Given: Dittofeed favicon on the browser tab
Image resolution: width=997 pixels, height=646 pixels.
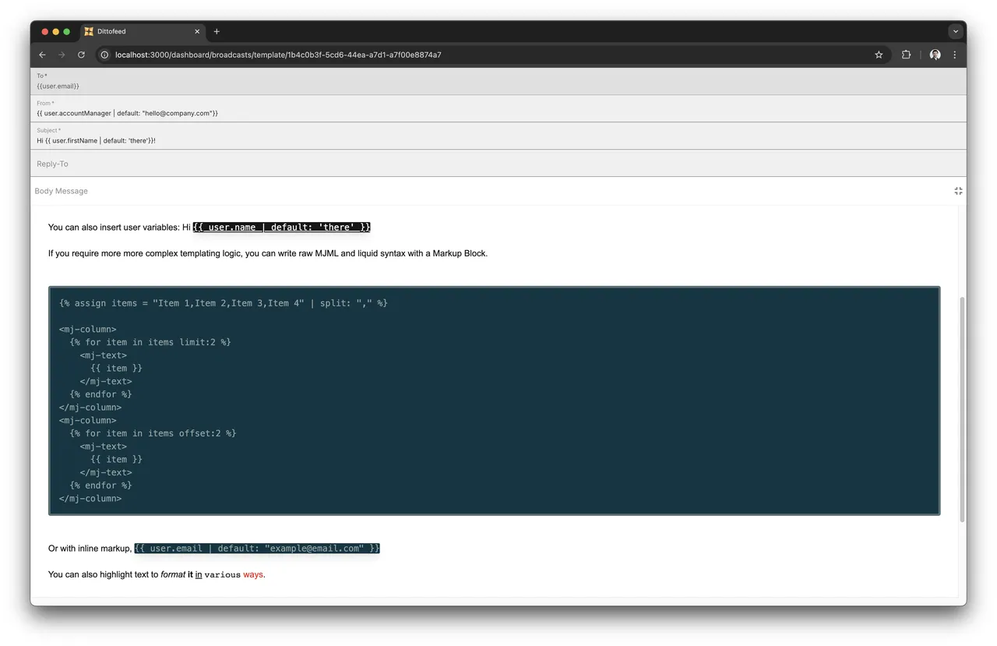Looking at the screenshot, I should tap(89, 32).
